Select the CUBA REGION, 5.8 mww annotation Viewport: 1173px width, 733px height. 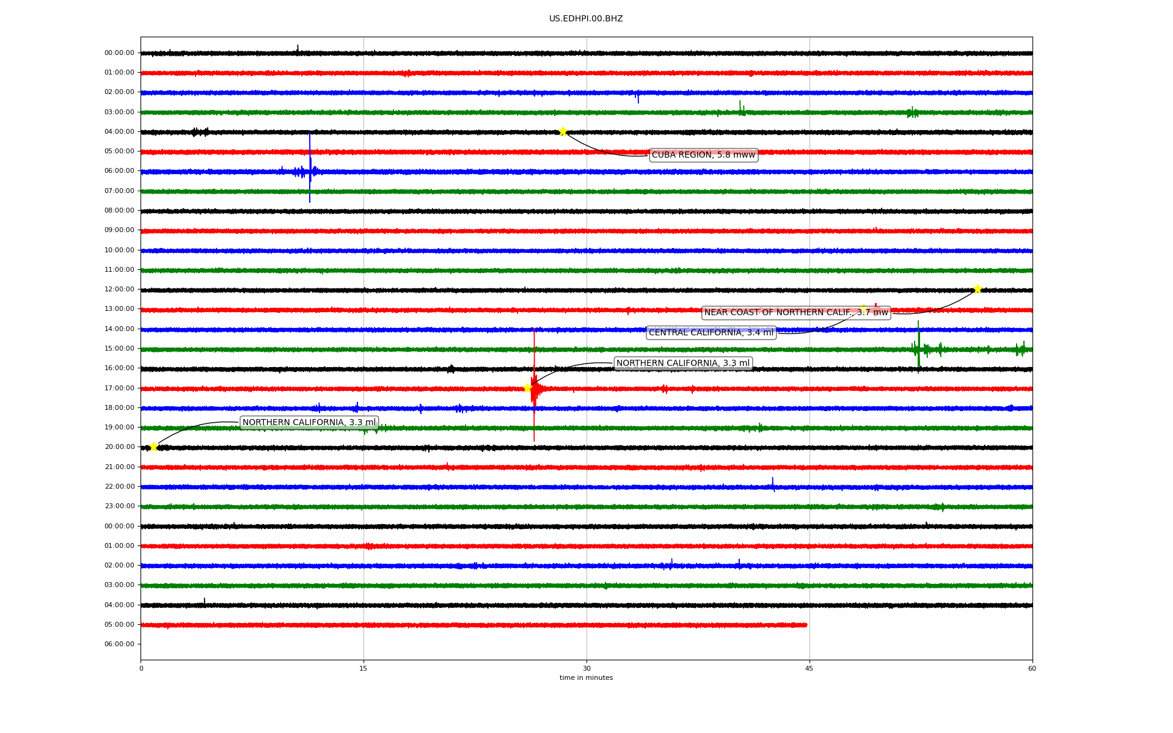(703, 155)
